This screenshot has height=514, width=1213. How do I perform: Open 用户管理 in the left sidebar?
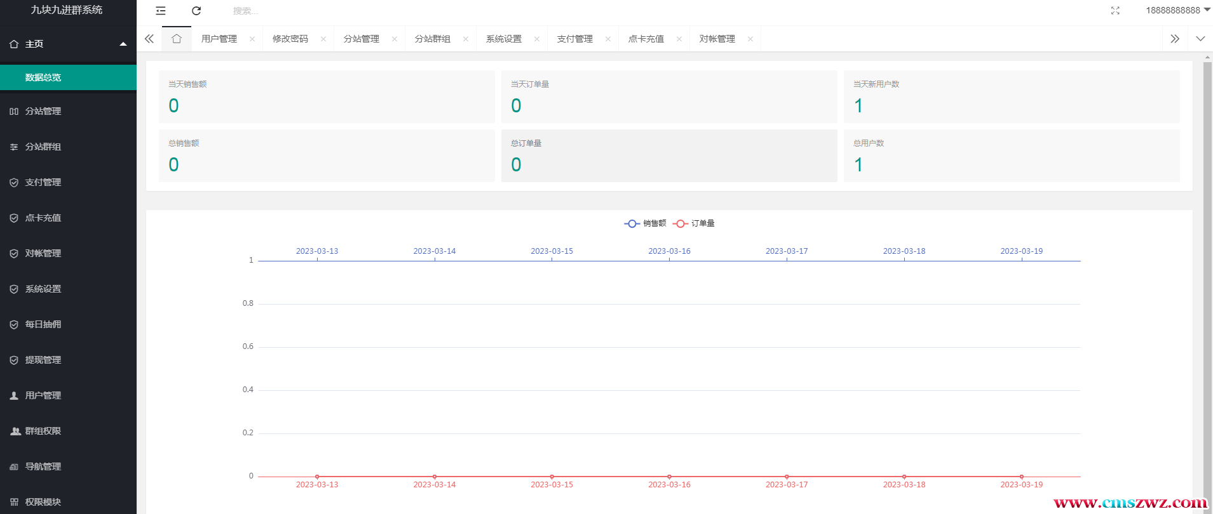[x=43, y=395]
